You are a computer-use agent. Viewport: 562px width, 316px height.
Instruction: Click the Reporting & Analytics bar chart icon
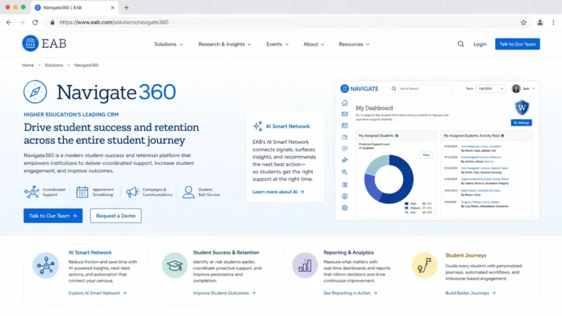[305, 266]
